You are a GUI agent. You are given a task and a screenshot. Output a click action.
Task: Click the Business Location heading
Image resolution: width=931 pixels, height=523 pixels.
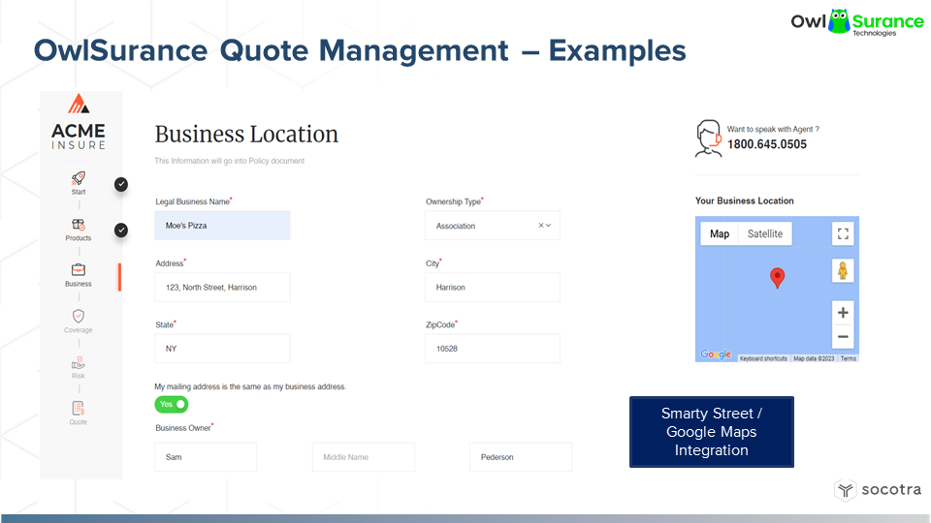246,135
